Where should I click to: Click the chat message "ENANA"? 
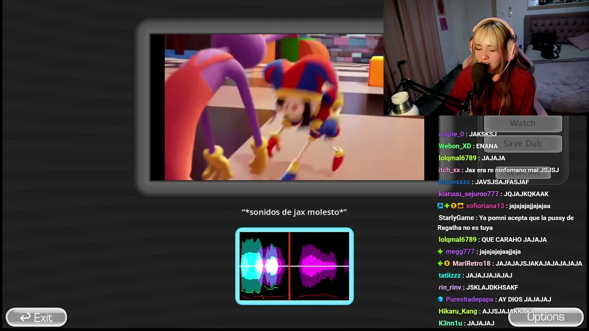487,146
